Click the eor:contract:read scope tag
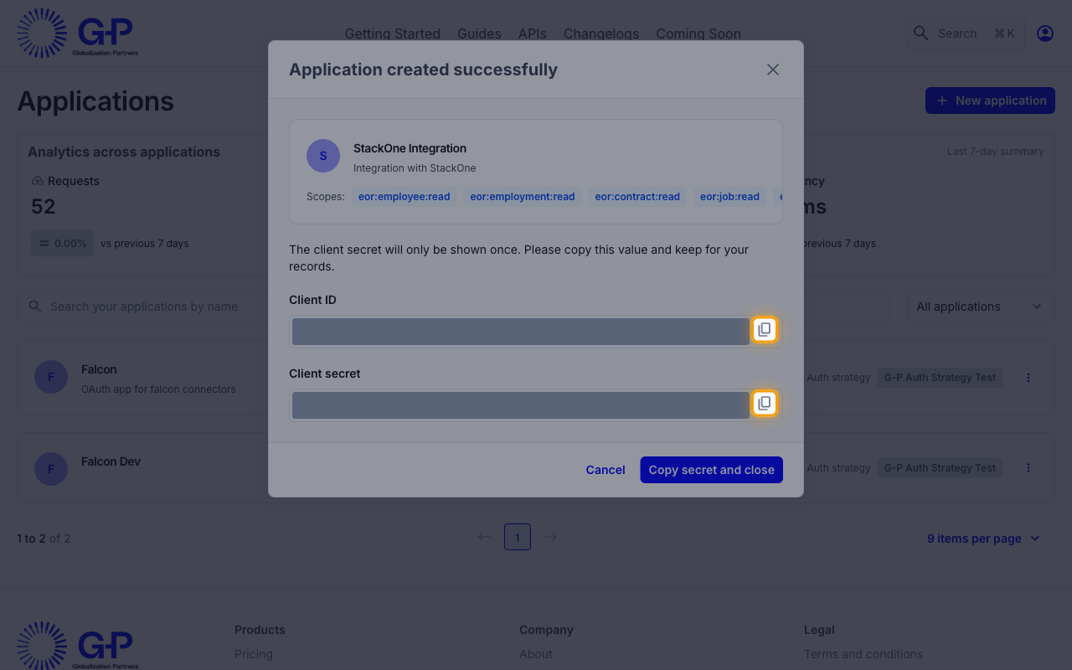 (x=637, y=197)
